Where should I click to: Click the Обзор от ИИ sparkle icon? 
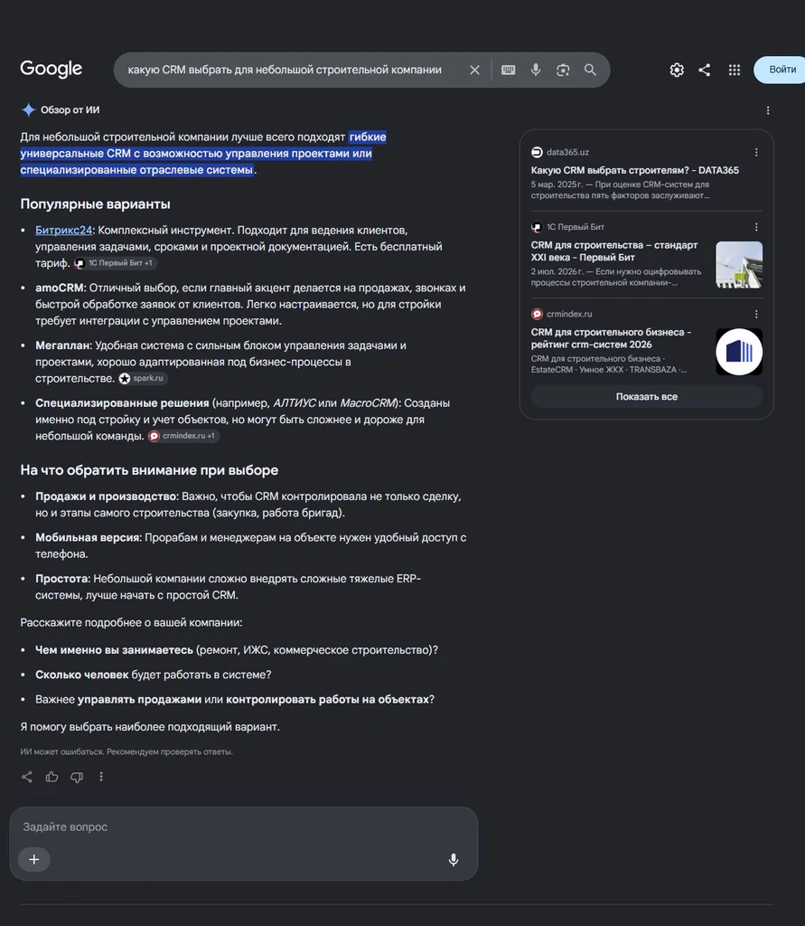28,109
